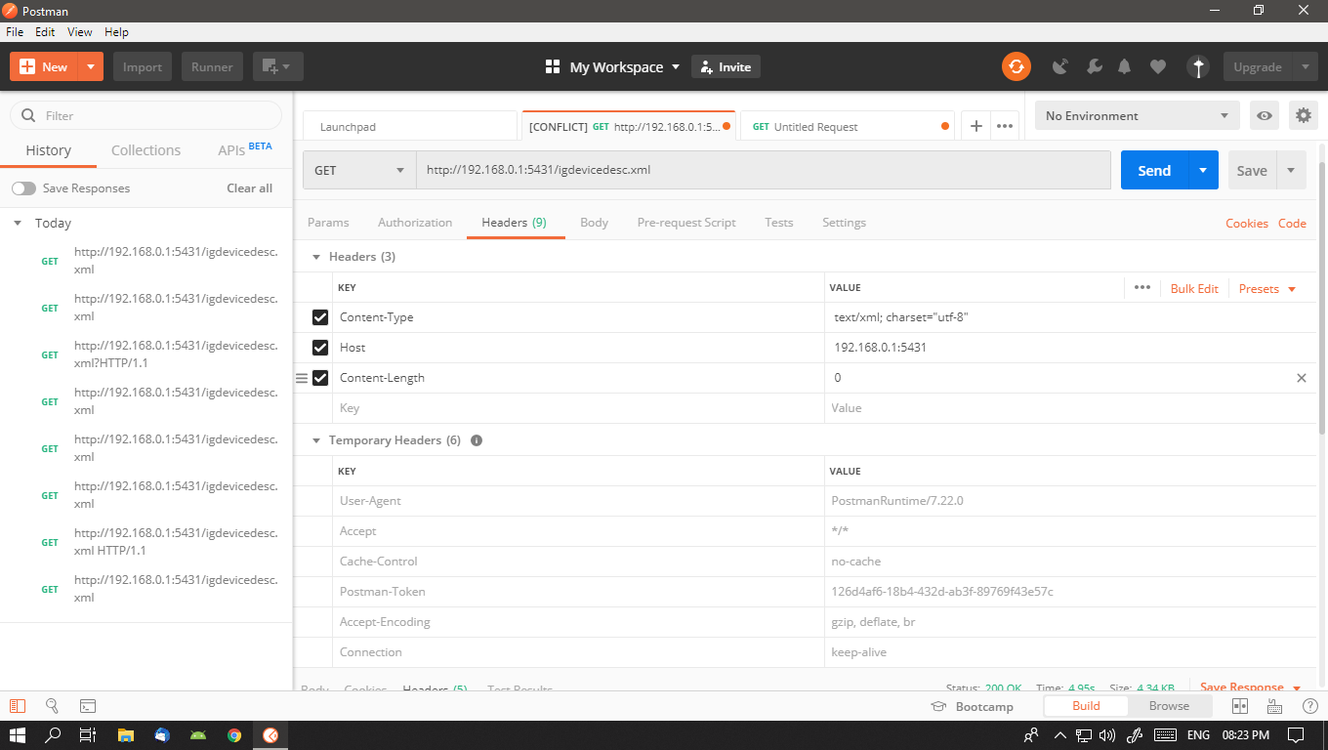Viewport: 1328px width, 750px height.
Task: Open the Authorization tab
Action: point(415,223)
